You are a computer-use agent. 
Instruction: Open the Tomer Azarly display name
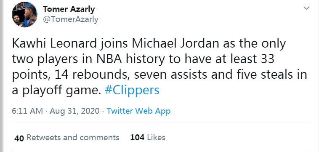click(x=69, y=9)
